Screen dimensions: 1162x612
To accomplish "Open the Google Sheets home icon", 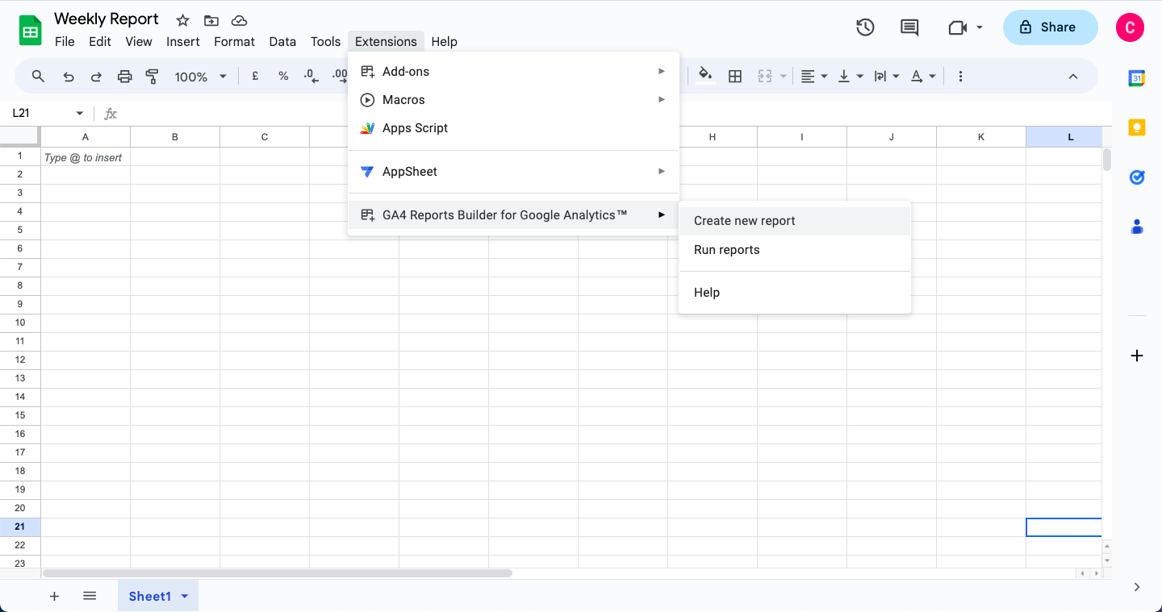I will 31,31.
